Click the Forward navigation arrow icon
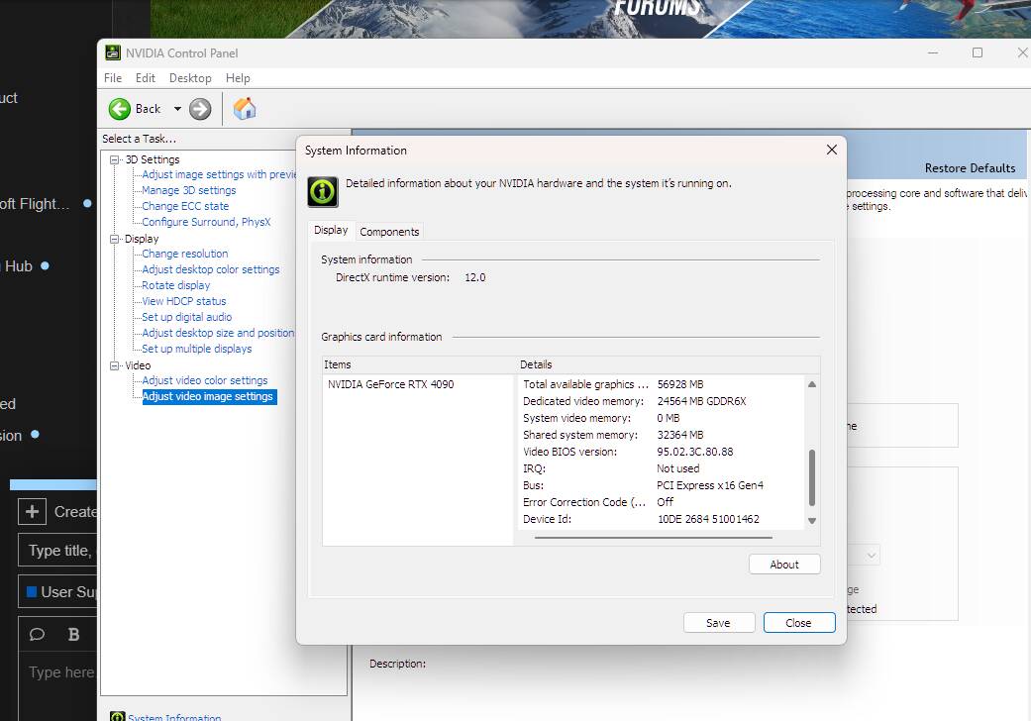 click(200, 109)
